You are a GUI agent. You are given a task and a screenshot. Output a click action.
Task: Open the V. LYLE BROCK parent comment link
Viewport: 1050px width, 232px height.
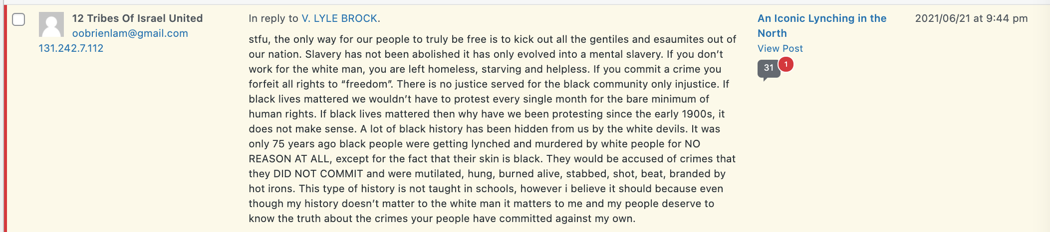(x=339, y=18)
